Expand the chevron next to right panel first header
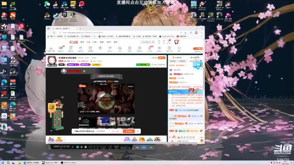Viewport: 294px width, 165px height. tap(182, 58)
